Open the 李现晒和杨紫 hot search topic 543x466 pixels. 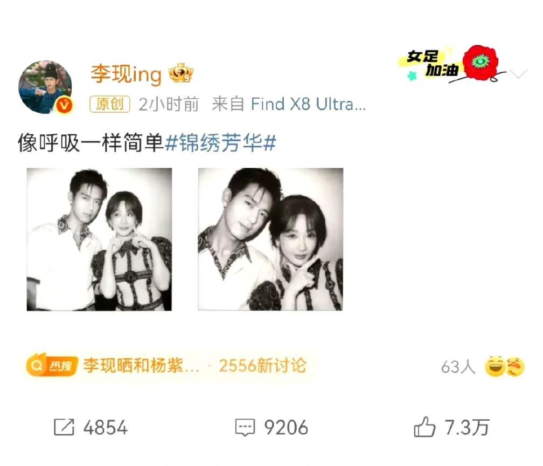[141, 366]
